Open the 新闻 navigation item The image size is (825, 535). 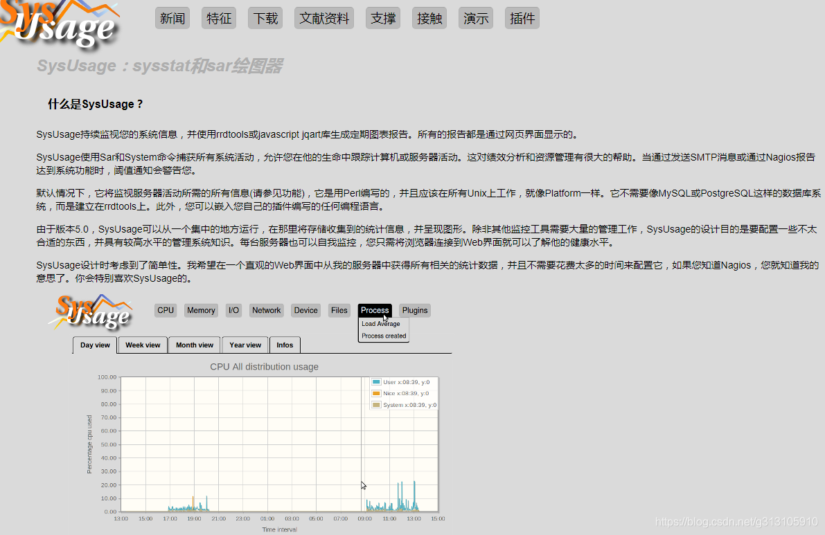click(172, 19)
